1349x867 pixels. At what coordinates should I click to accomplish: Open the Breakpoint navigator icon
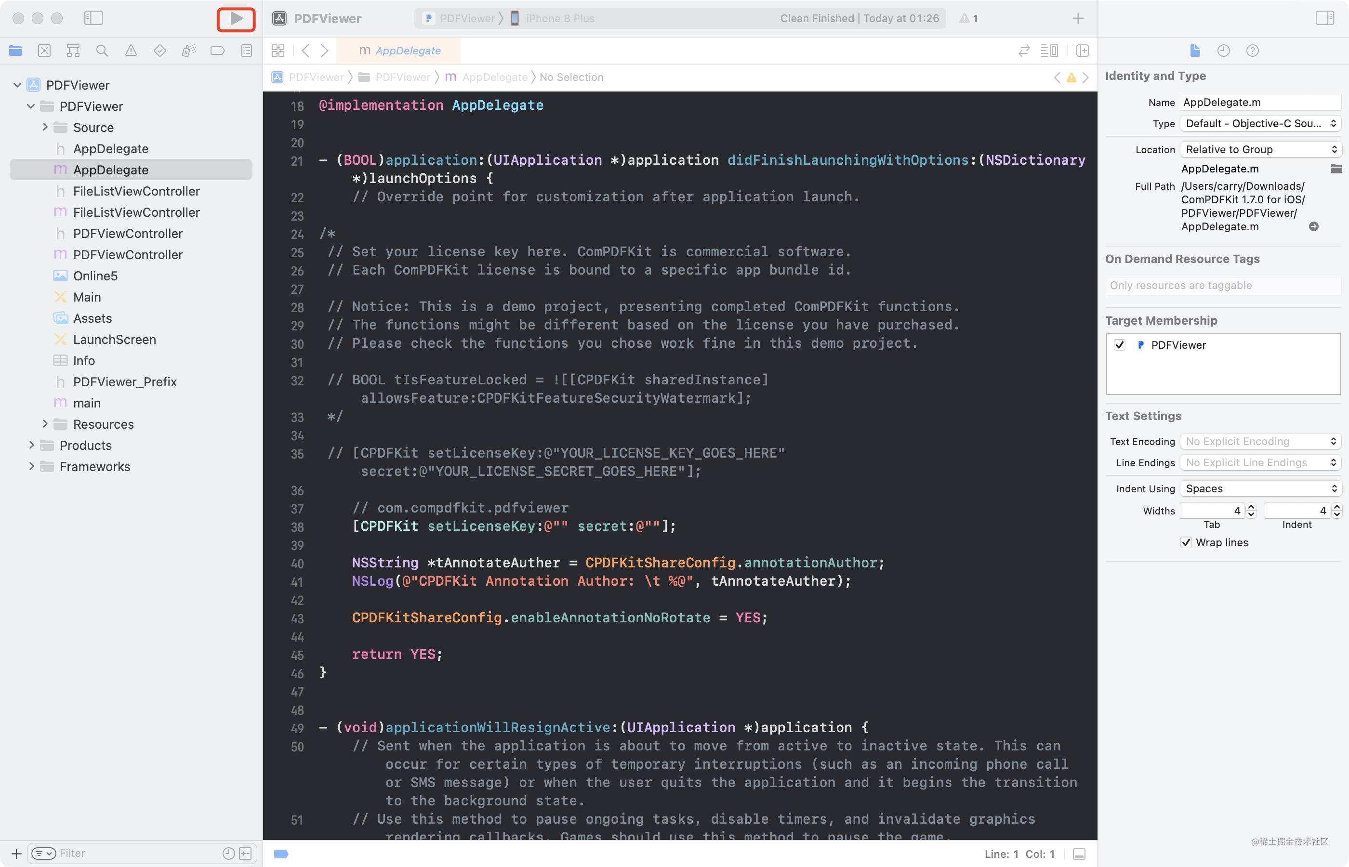coord(217,51)
